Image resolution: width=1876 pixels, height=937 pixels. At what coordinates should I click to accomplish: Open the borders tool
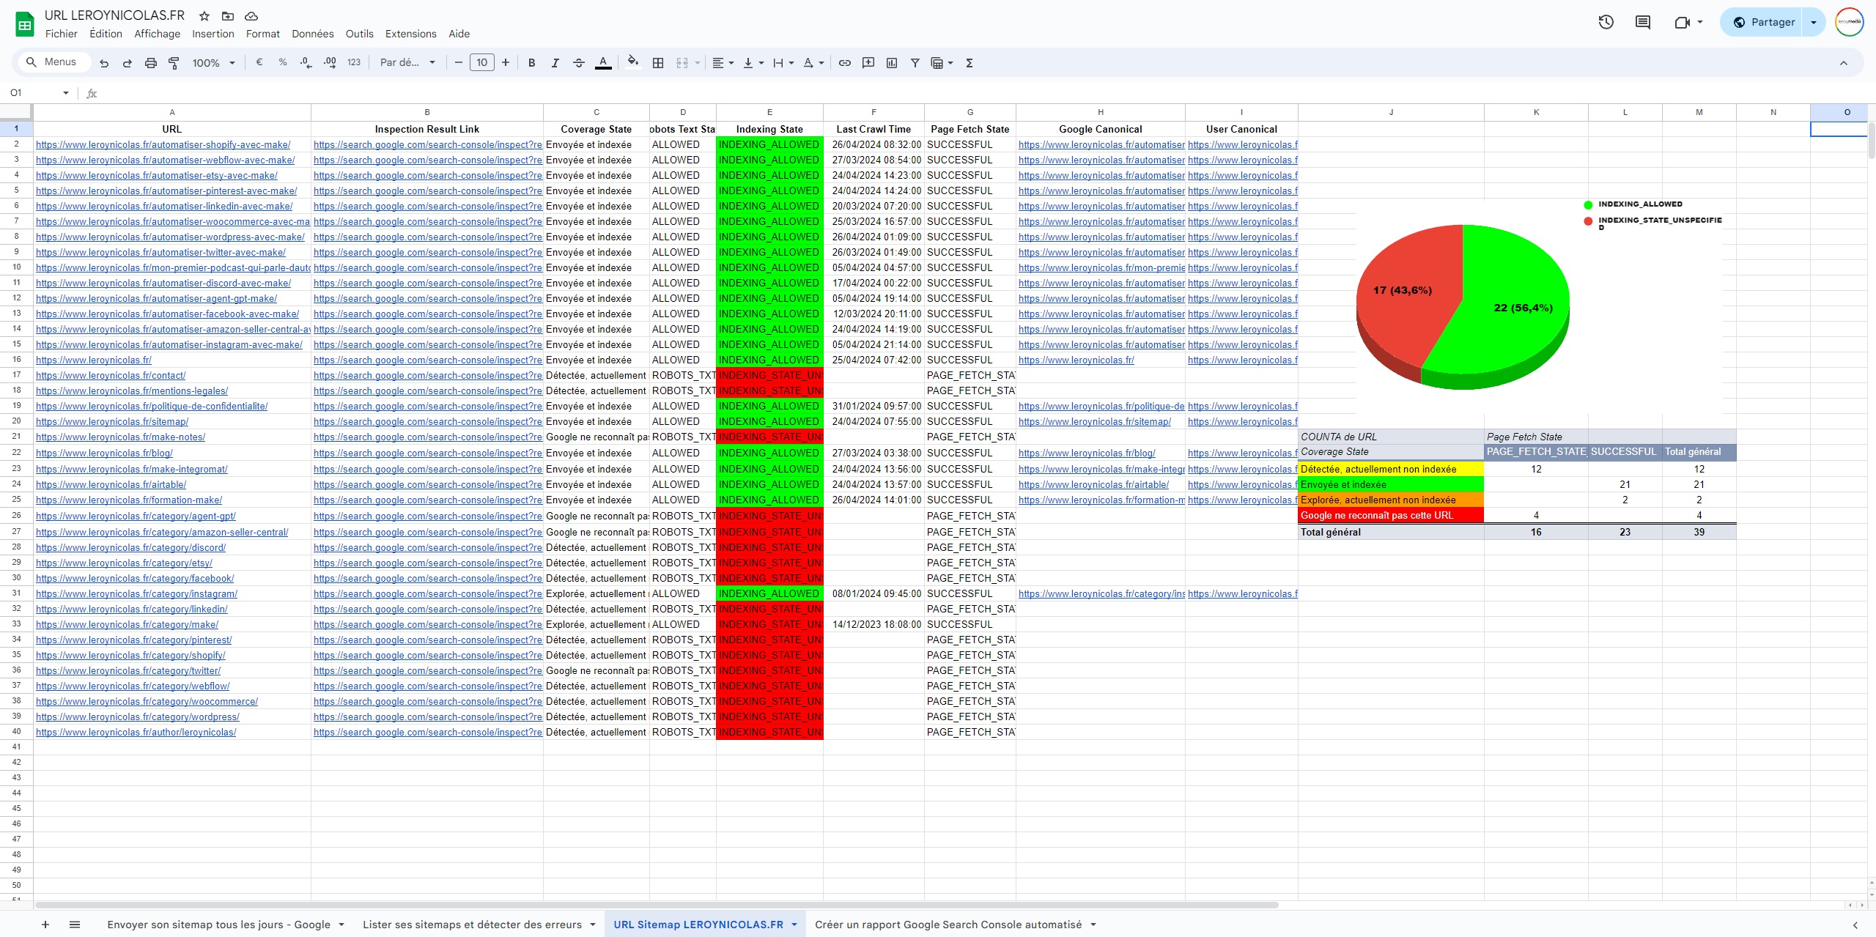(x=658, y=63)
